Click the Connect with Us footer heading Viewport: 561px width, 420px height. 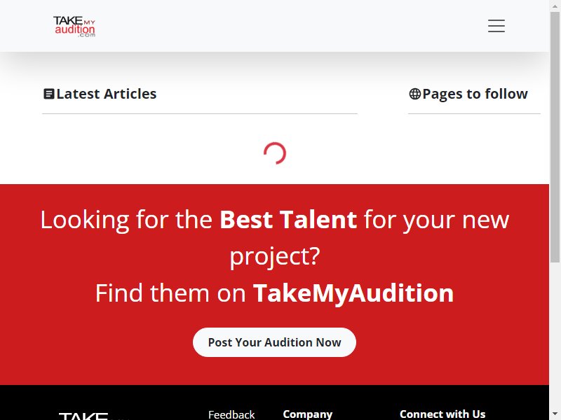coord(442,414)
